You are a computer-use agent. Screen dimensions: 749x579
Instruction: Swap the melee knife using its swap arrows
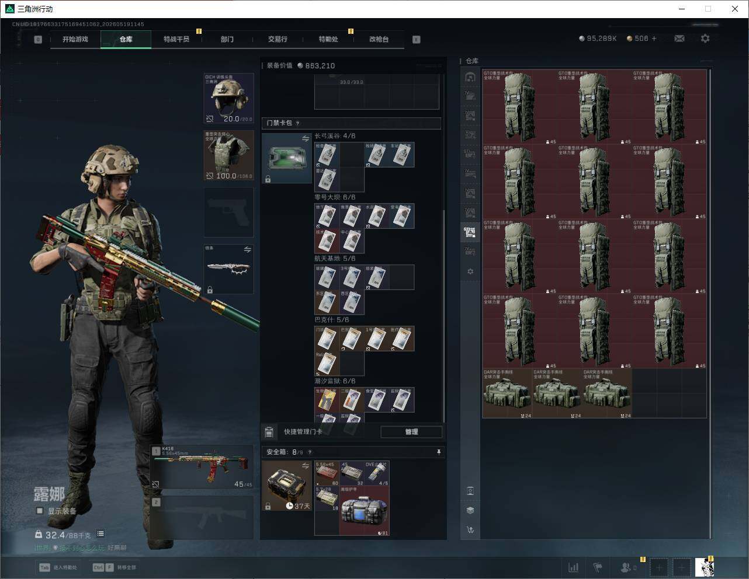(247, 250)
